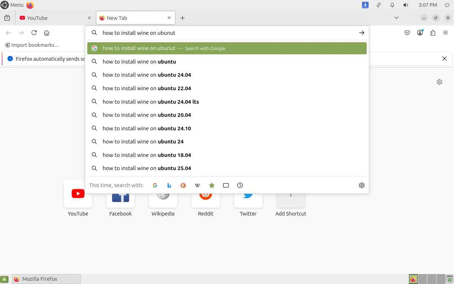Go forward one page

(21, 33)
